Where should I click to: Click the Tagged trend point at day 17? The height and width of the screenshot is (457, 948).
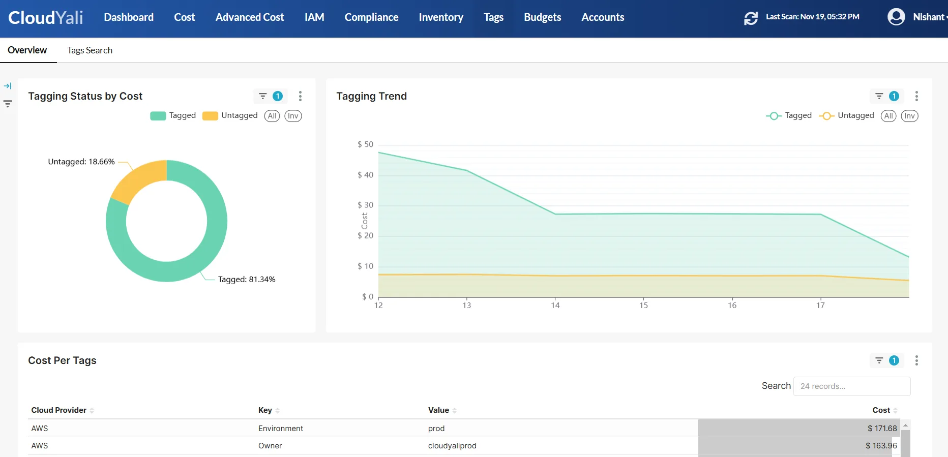pos(820,214)
